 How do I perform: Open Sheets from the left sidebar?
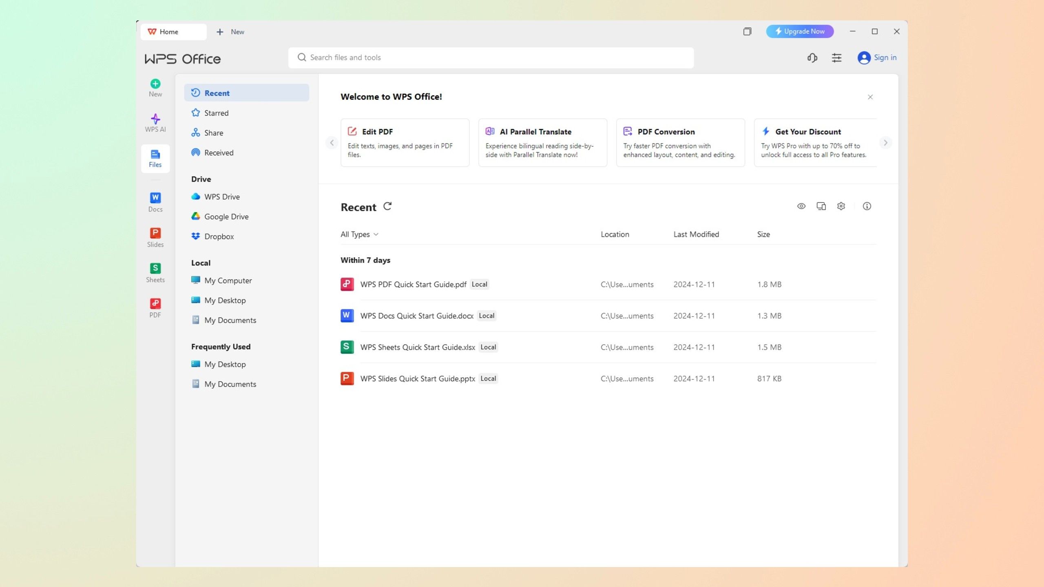coord(155,273)
